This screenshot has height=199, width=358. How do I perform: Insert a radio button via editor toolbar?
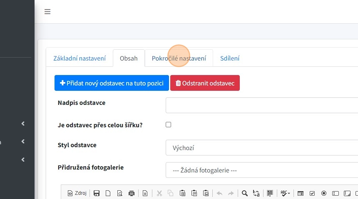[x=324, y=193]
